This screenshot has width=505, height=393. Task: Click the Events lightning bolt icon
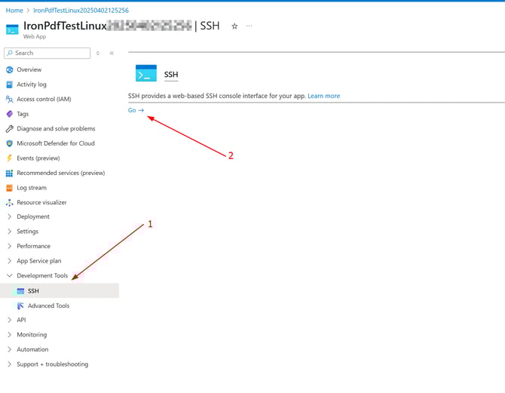coord(9,158)
